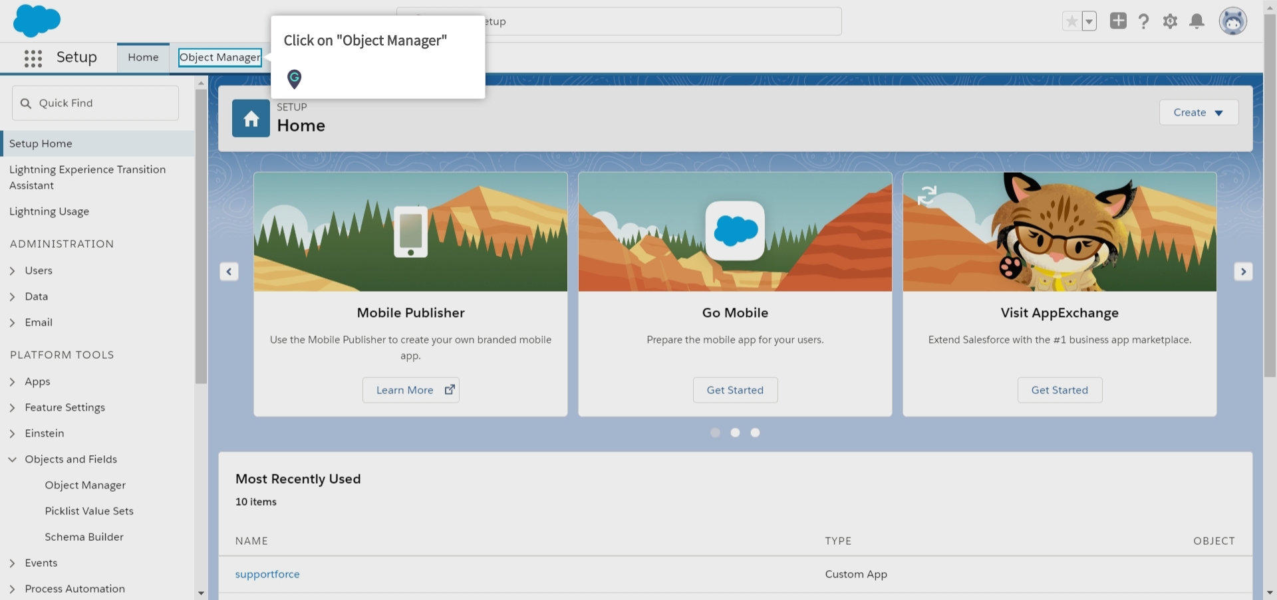Screen dimensions: 1277x600
Task: Select the first carousel indicator dot
Action: [715, 433]
